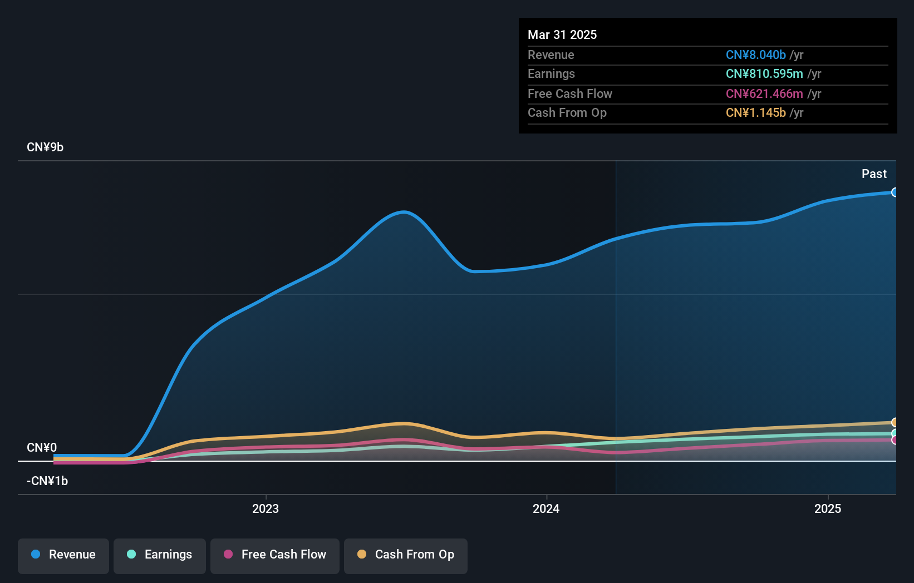Click the 2025 x-axis label
The image size is (914, 583).
[x=828, y=508]
